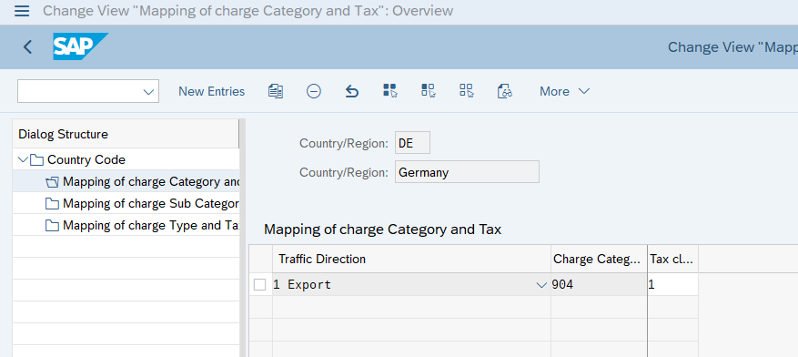Click the Select All icon
798x357 pixels.
[x=389, y=91]
